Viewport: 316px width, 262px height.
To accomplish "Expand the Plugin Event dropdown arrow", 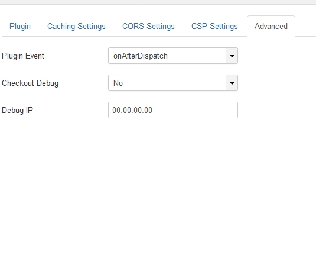I will 232,56.
